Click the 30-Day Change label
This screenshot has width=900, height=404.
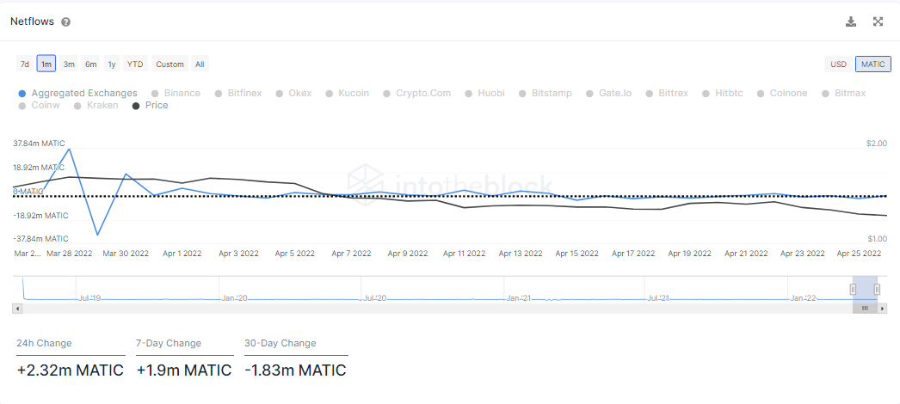point(280,343)
